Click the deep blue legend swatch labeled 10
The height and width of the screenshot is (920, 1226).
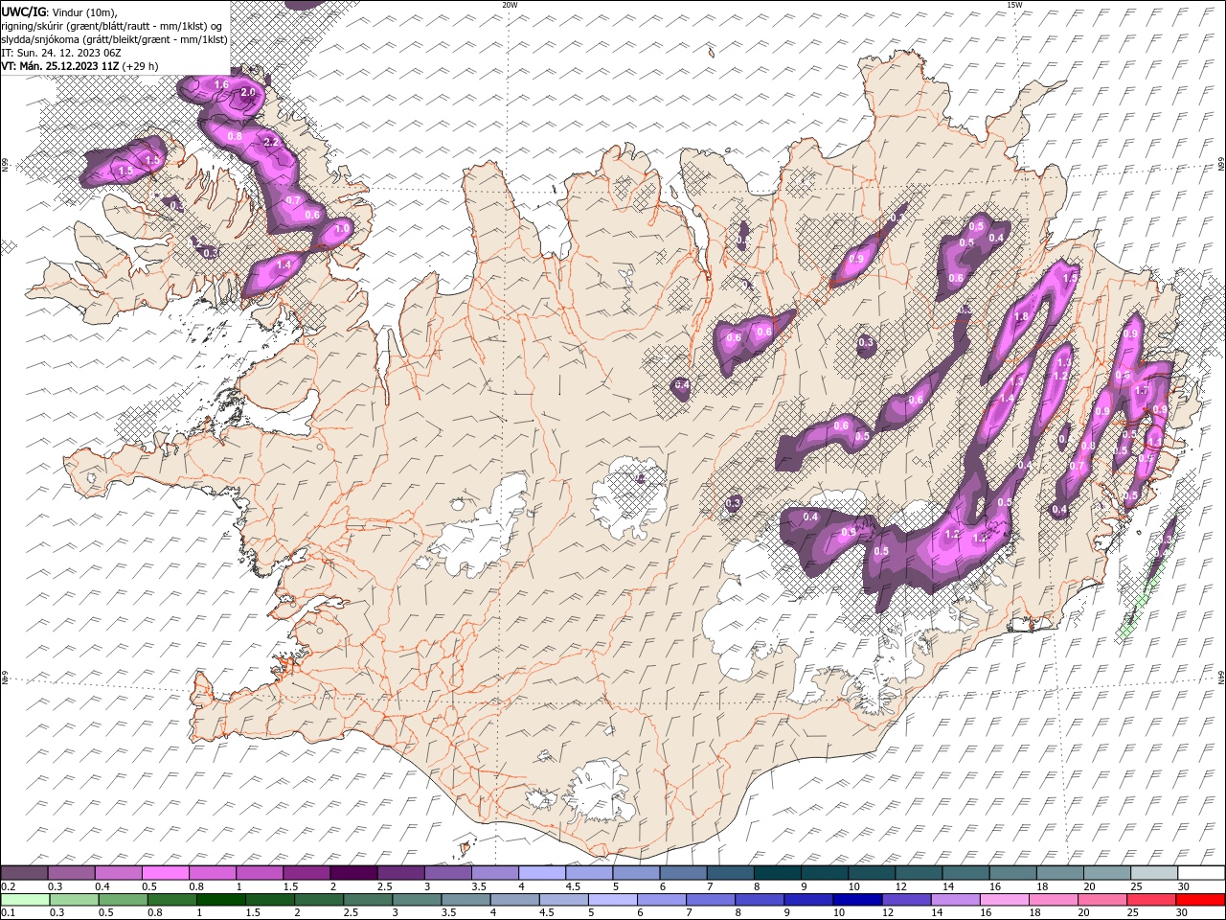(856, 900)
